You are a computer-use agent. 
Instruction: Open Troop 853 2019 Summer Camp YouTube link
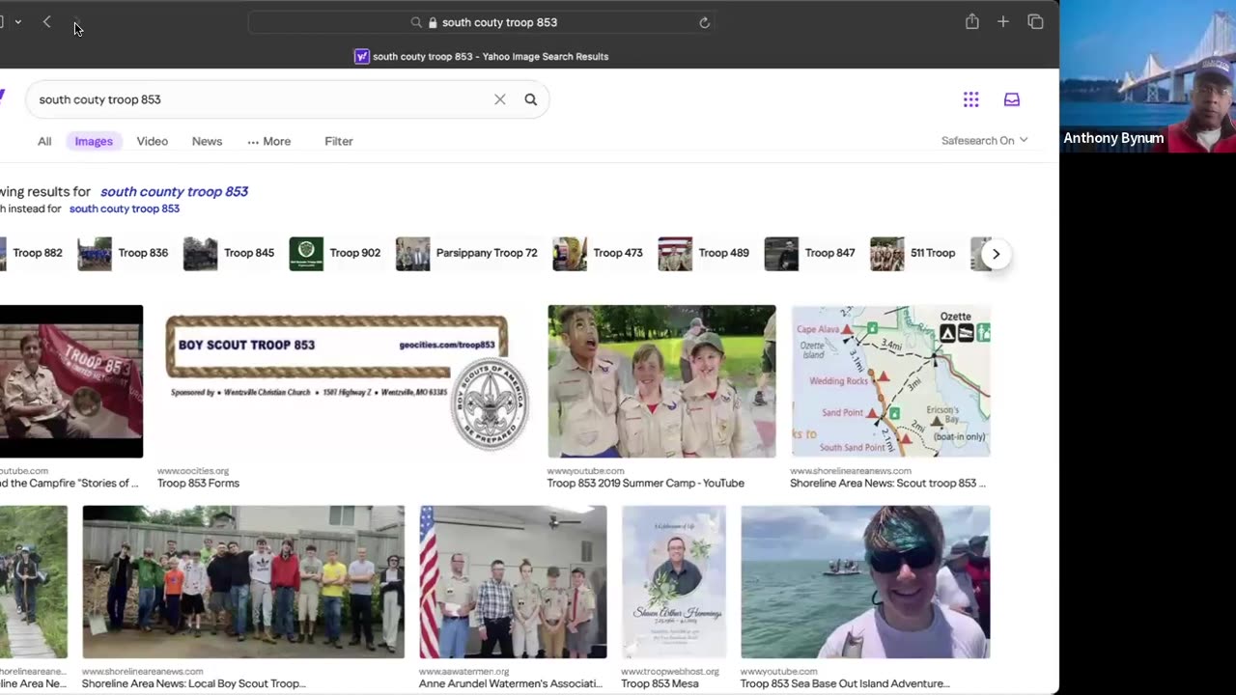(646, 484)
